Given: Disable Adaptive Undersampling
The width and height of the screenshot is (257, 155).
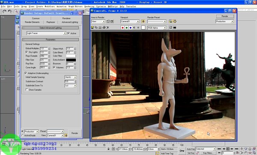Looking at the screenshot, I should pos(26,73).
